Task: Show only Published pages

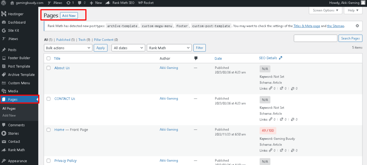Action: pyautogui.click(x=64, y=40)
